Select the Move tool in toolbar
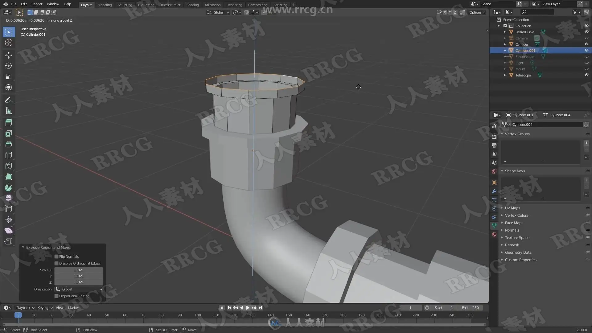Viewport: 592px width, 333px height. point(9,55)
